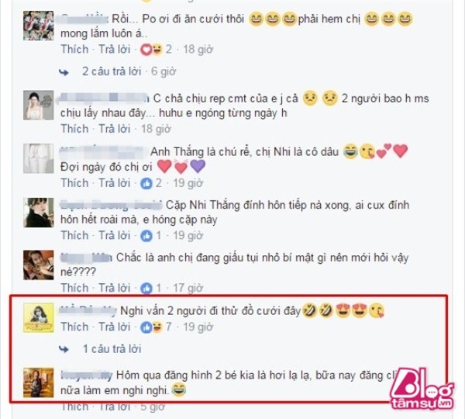465x419 pixels.
Task: Click the Blog Tâm Sự watermark logo
Action: tap(422, 389)
